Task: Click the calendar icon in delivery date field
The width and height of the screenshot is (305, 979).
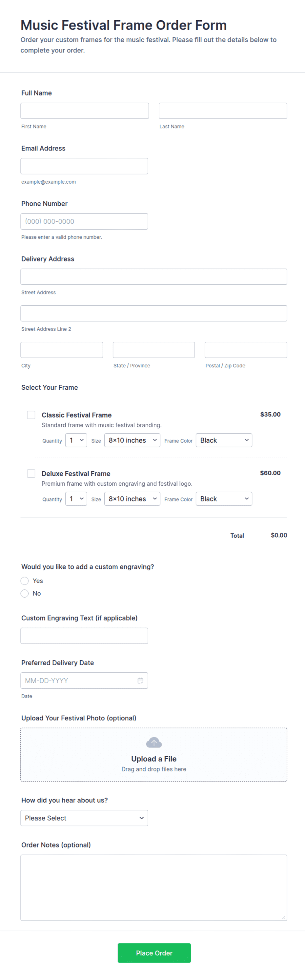Action: 140,680
